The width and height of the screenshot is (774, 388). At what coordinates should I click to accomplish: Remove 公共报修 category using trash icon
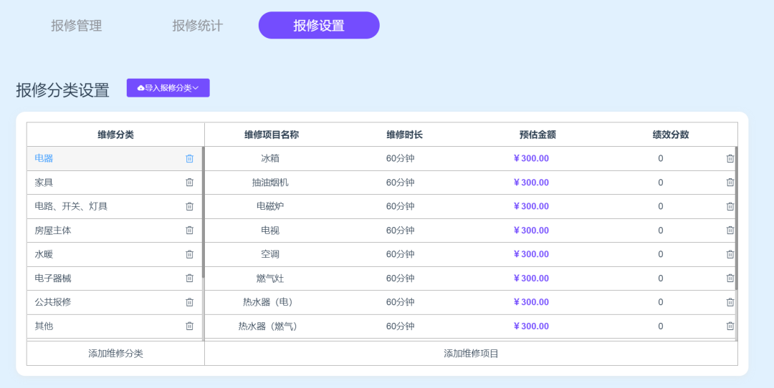click(x=189, y=302)
